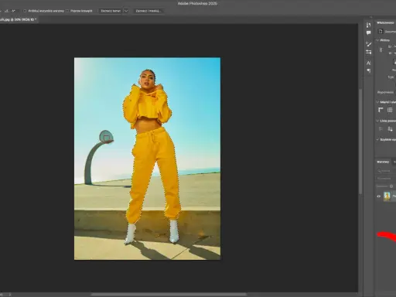Image resolution: width=396 pixels, height=297 pixels.
Task: Collapse the 'Miarki i siatki' section
Action: tap(378, 102)
